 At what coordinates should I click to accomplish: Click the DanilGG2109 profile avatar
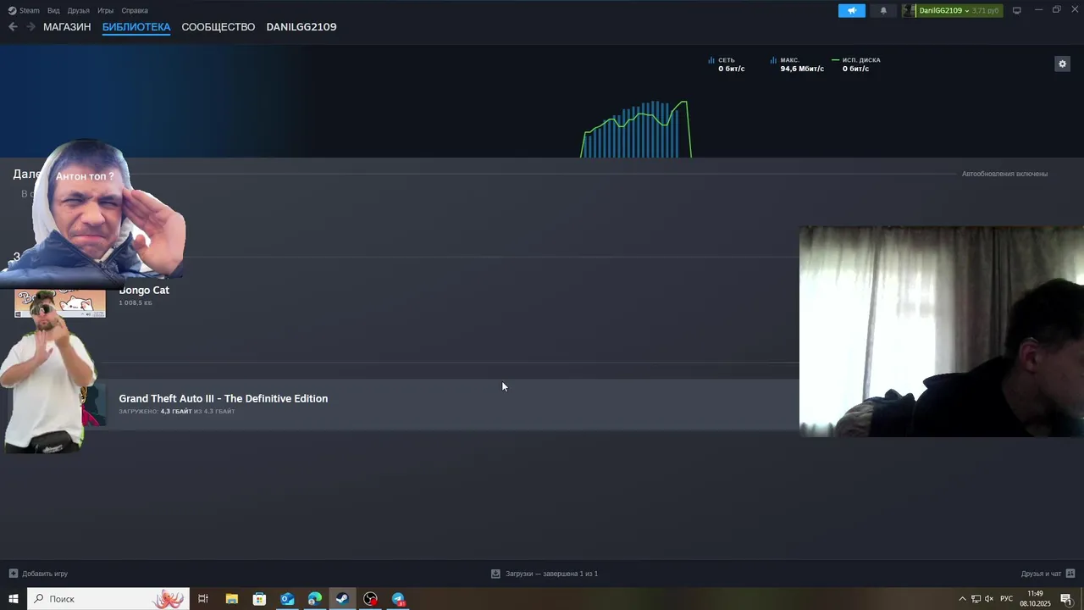pos(910,10)
